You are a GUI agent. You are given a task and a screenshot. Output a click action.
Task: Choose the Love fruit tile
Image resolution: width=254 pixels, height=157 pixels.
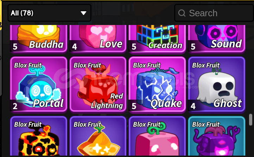pos(98,39)
